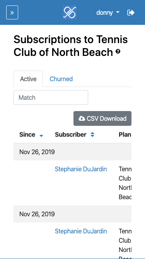Screen dimensions: 145x259
Task: Open first Stephanie DuJardin subscriber link
Action: [x=81, y=169]
